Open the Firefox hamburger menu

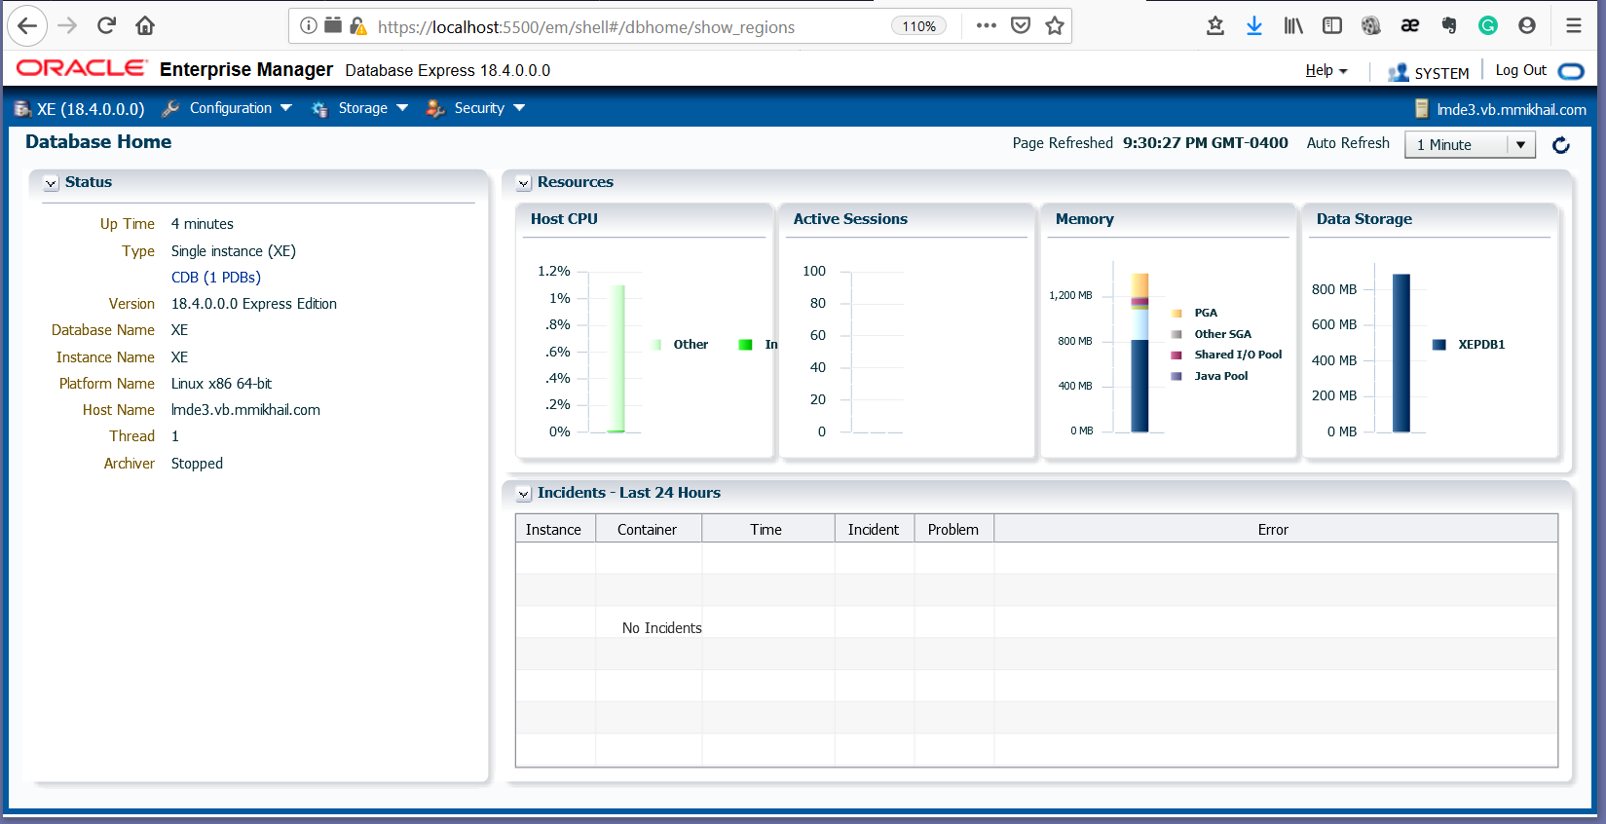click(1573, 26)
